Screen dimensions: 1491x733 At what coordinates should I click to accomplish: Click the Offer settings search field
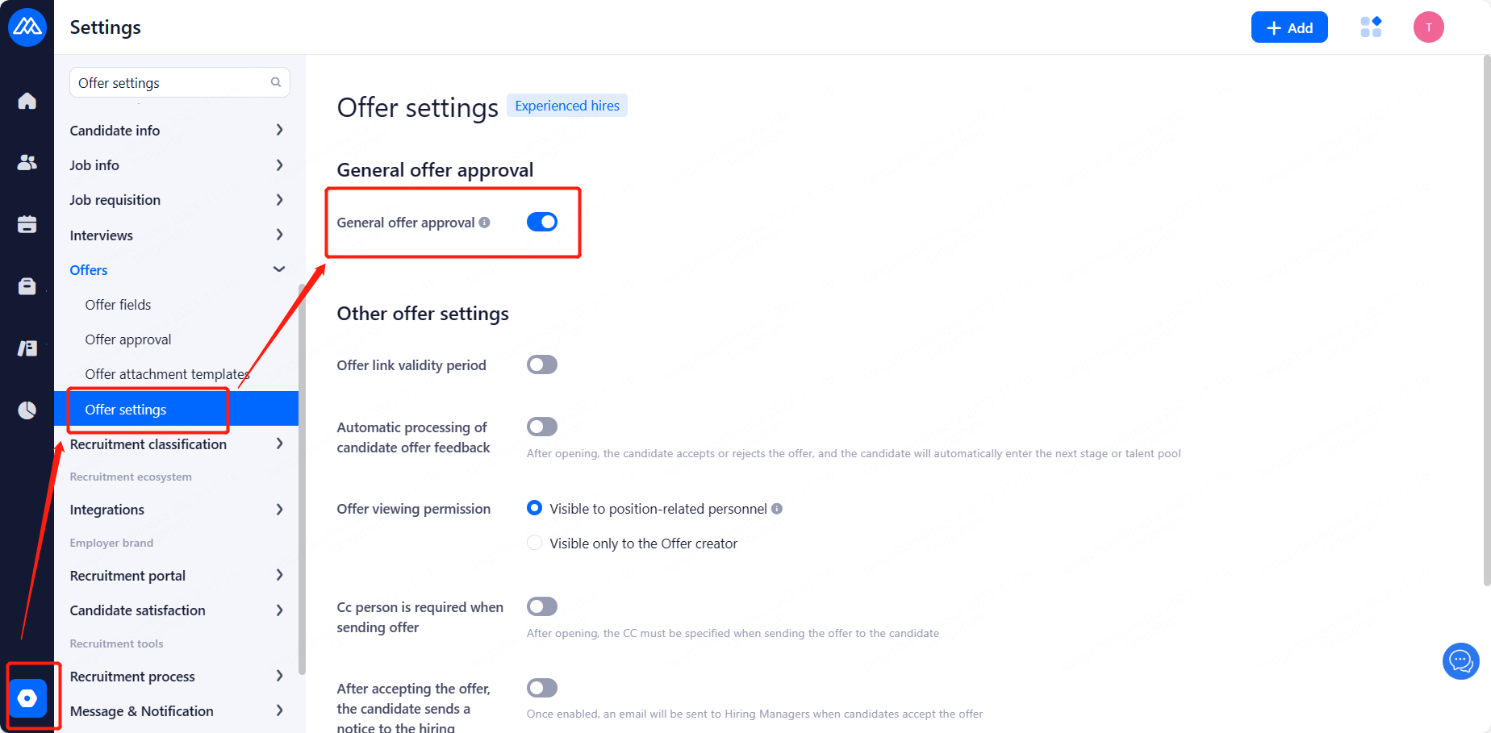(171, 83)
